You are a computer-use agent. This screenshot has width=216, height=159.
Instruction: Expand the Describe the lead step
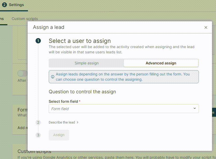coord(63,122)
